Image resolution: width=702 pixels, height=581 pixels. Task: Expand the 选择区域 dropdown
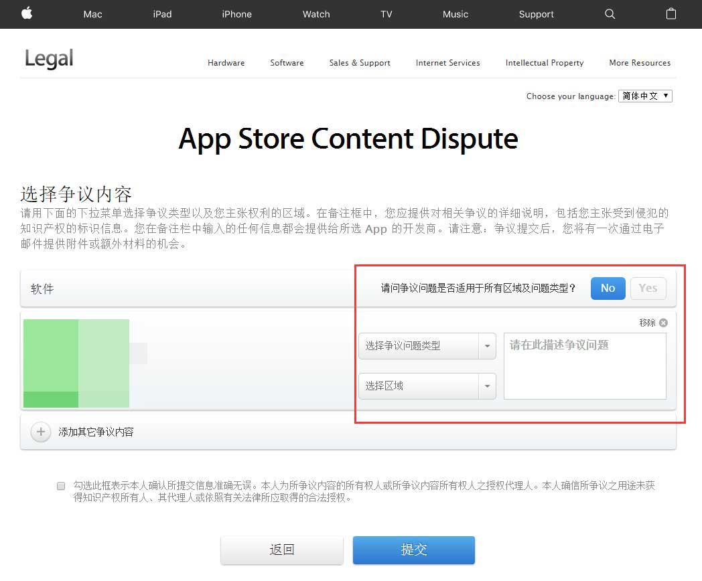pos(427,386)
